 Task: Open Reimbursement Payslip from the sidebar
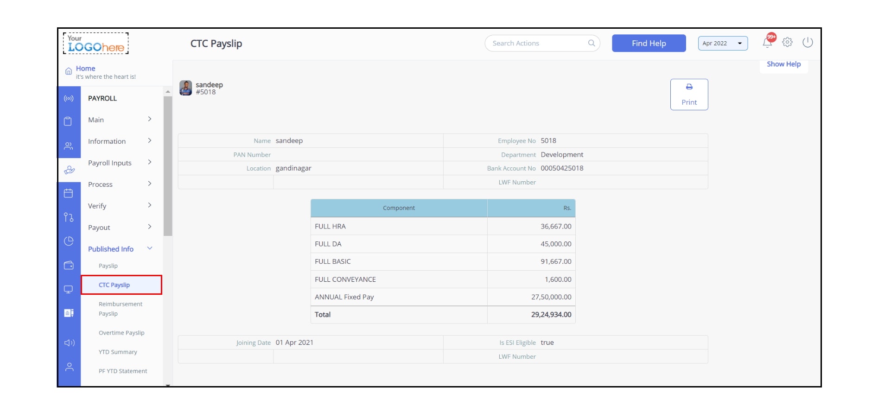(120, 308)
